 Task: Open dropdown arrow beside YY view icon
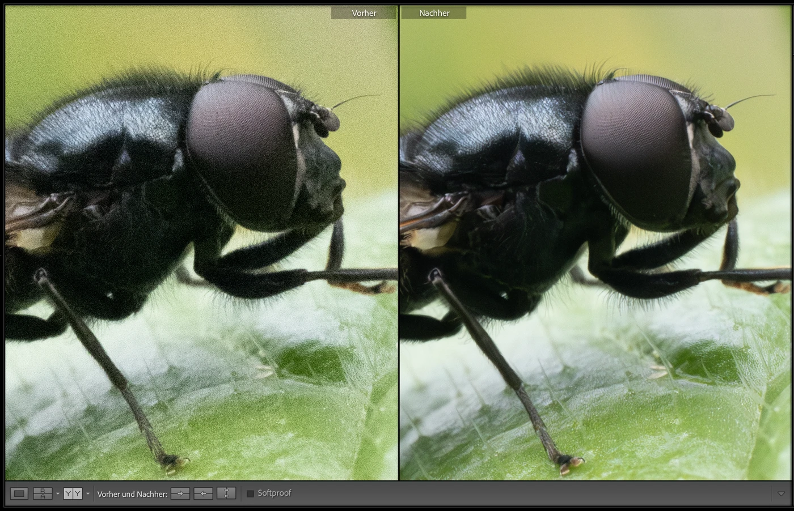click(87, 494)
